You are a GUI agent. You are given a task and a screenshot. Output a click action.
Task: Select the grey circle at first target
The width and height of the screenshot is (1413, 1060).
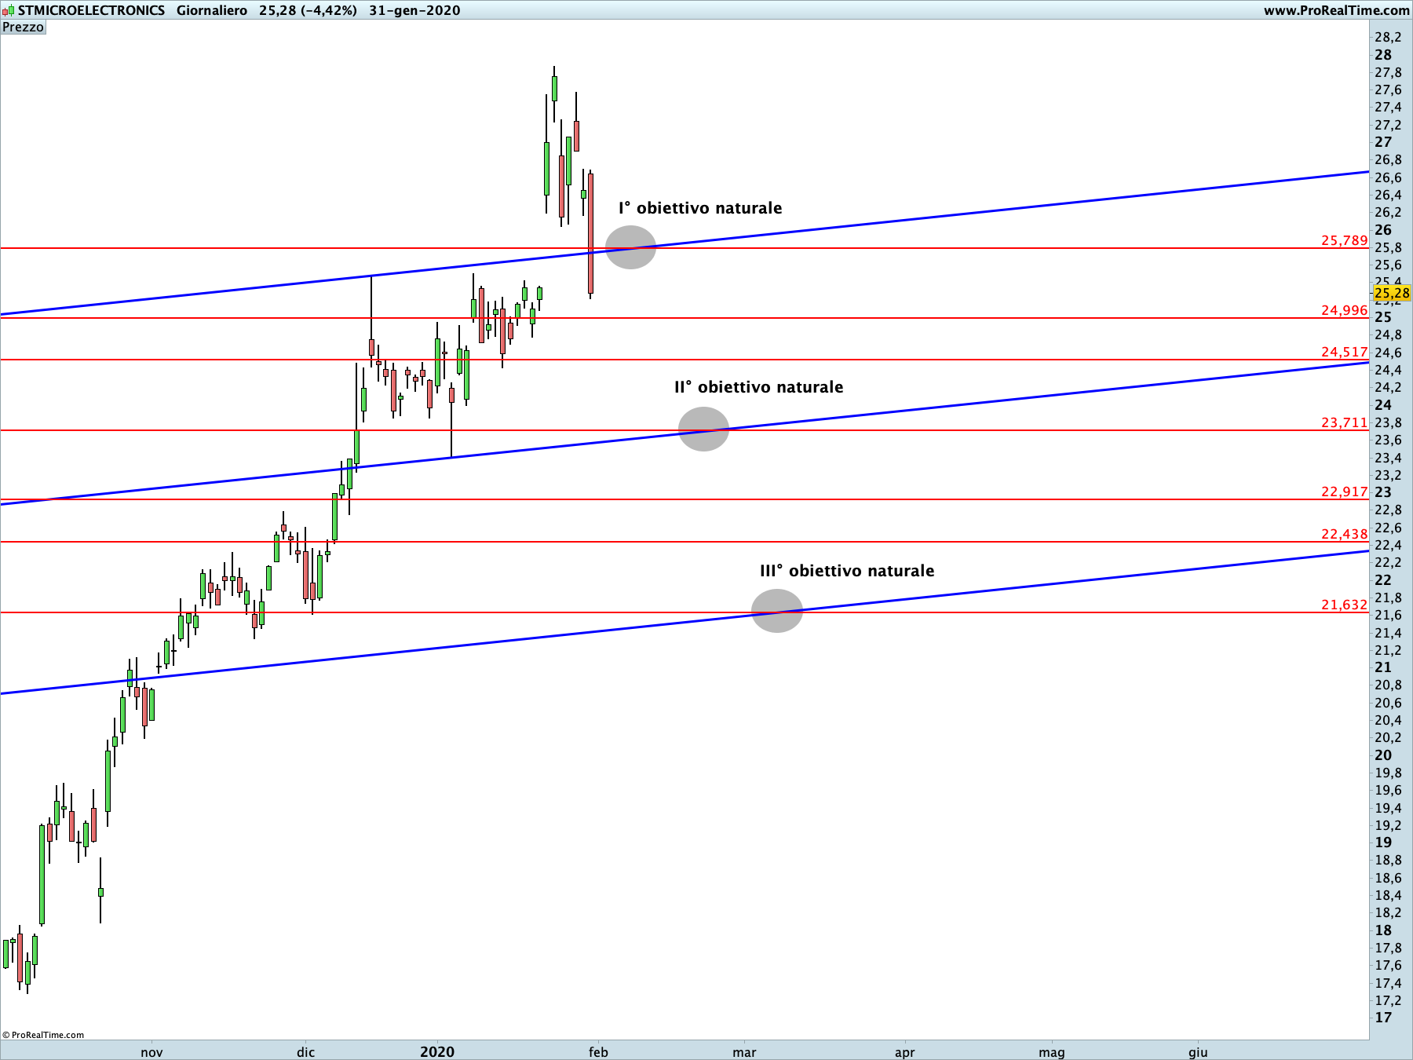tap(630, 247)
